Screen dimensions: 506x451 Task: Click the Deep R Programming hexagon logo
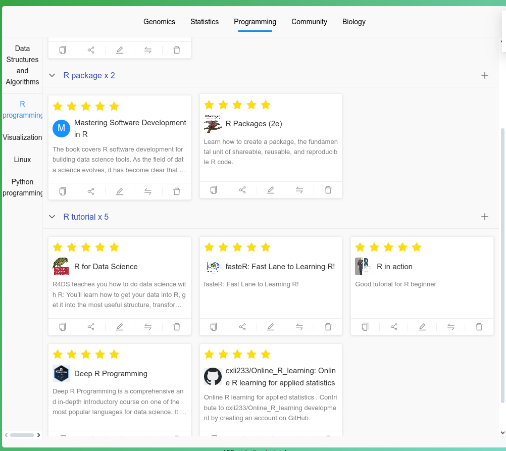pyautogui.click(x=61, y=374)
